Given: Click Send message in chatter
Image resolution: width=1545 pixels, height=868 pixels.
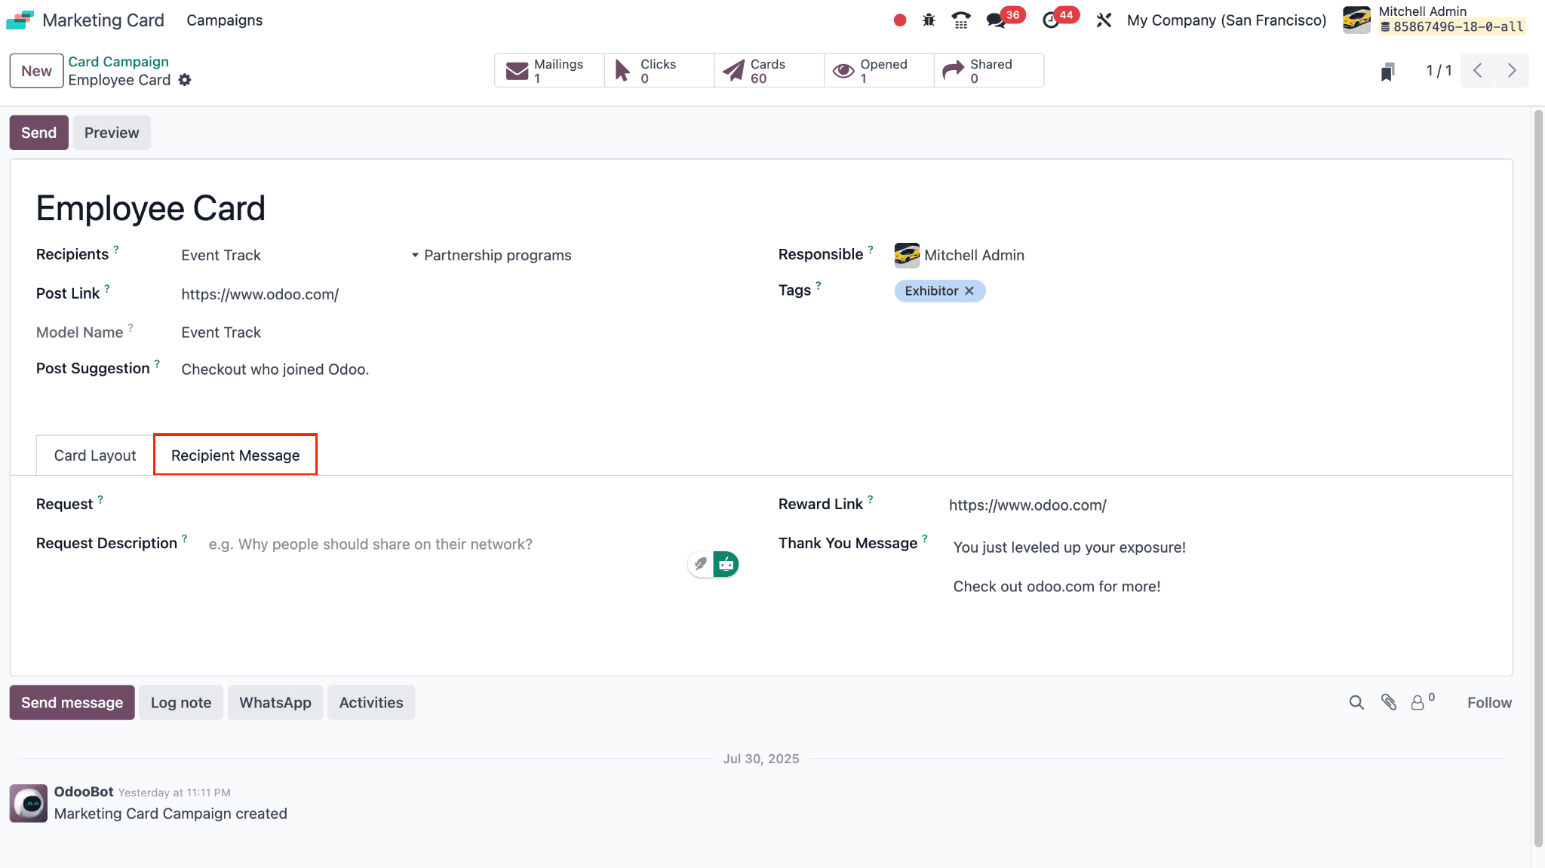Looking at the screenshot, I should pyautogui.click(x=72, y=703).
